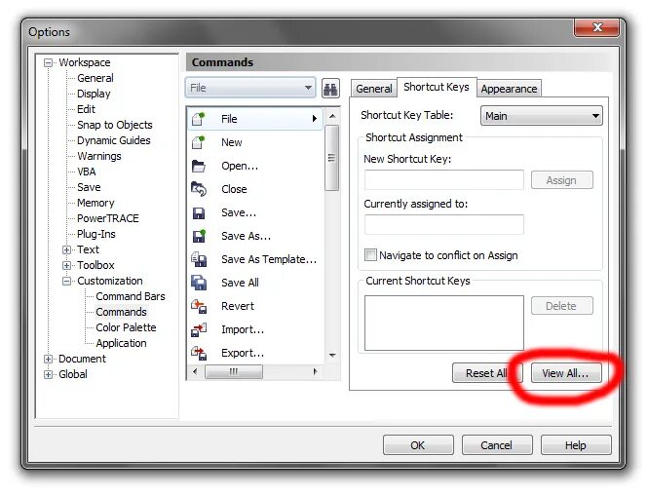Click the Save All icon
Screen dimensions: 648x496
(199, 283)
